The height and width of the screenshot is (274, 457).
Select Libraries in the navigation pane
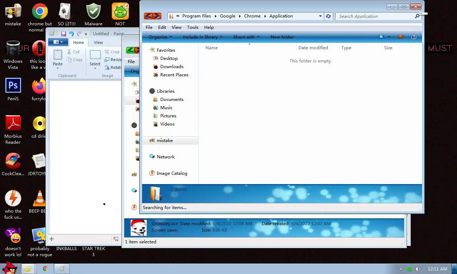pos(165,91)
